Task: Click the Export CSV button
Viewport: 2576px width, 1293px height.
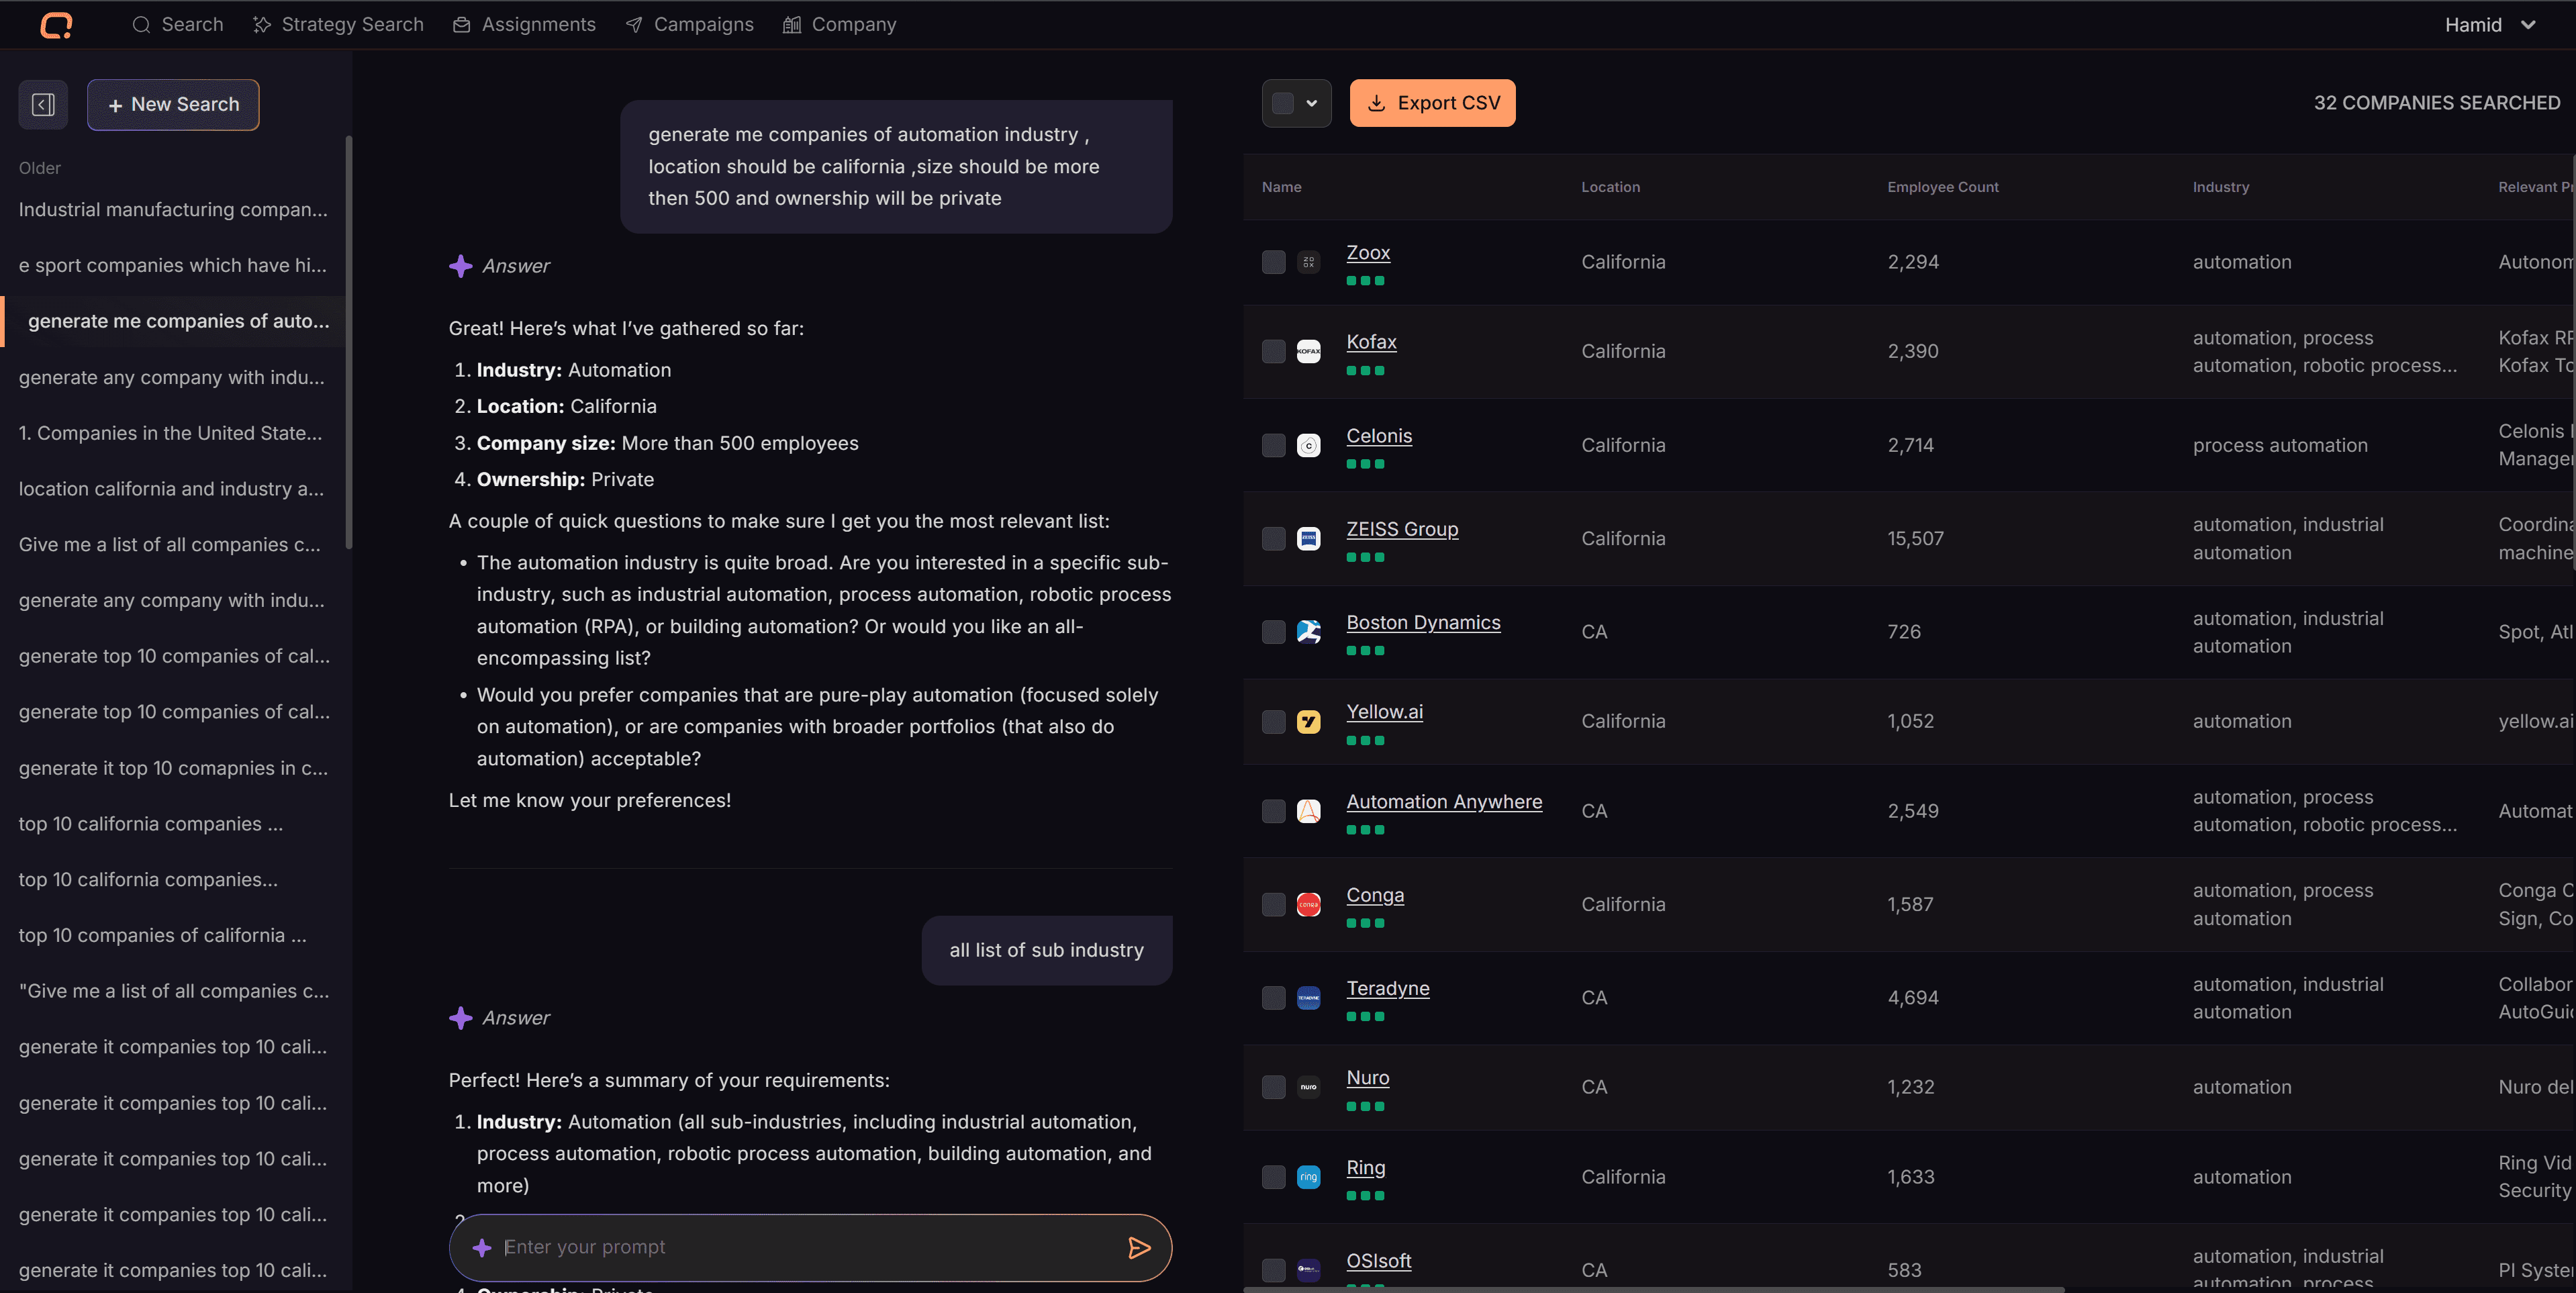Action: pyautogui.click(x=1432, y=102)
